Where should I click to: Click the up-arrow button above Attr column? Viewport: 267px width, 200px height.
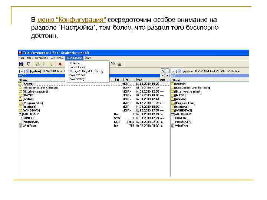click(163, 76)
